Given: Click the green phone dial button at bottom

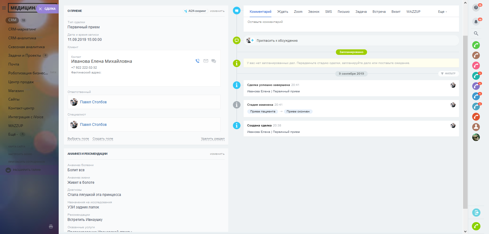Looking at the screenshot, I should [476, 226].
